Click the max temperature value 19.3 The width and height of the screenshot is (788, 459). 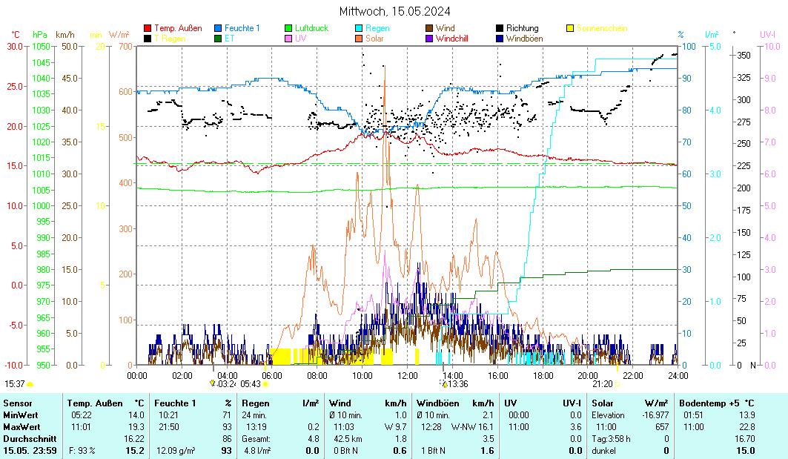(x=136, y=427)
